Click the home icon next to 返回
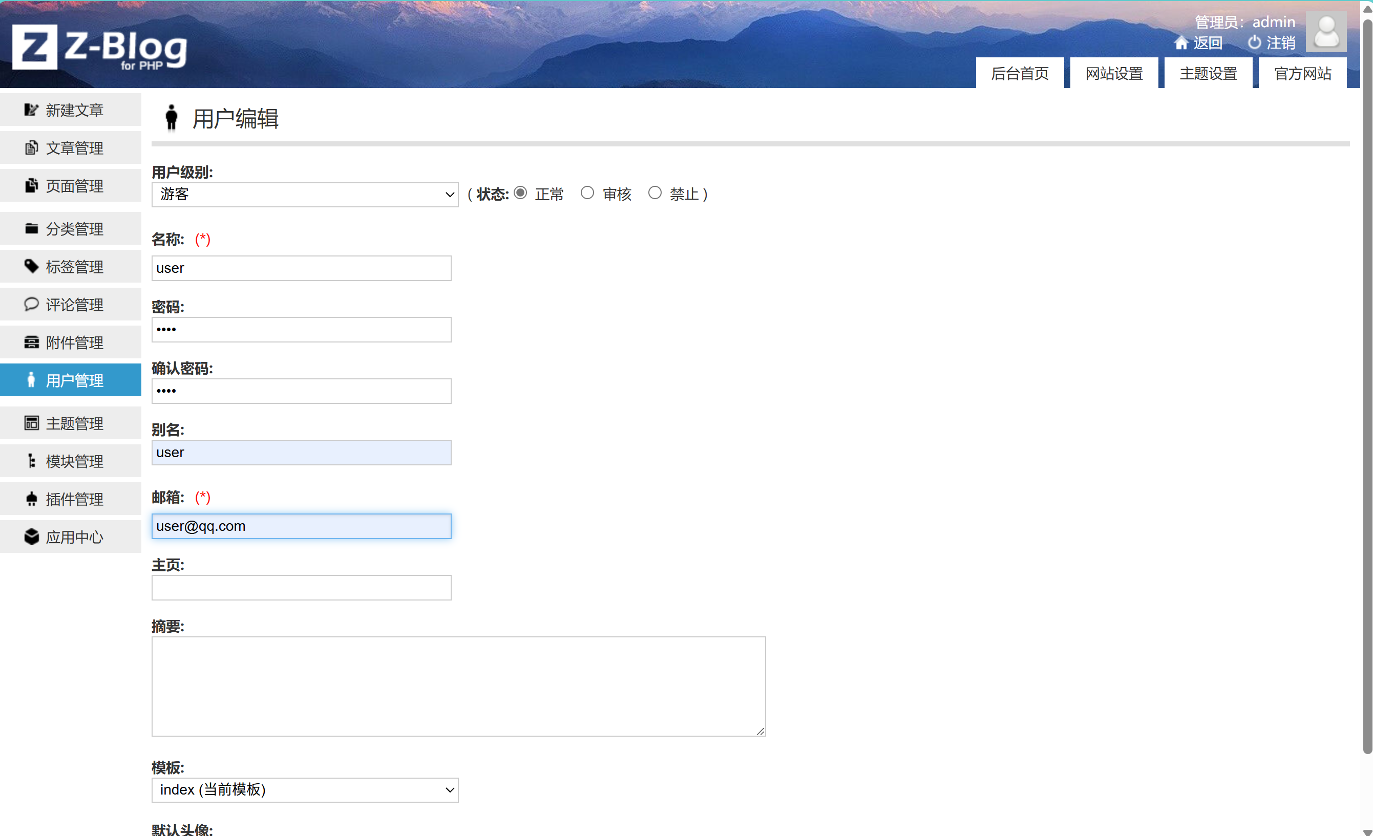The height and width of the screenshot is (836, 1373). click(x=1180, y=43)
